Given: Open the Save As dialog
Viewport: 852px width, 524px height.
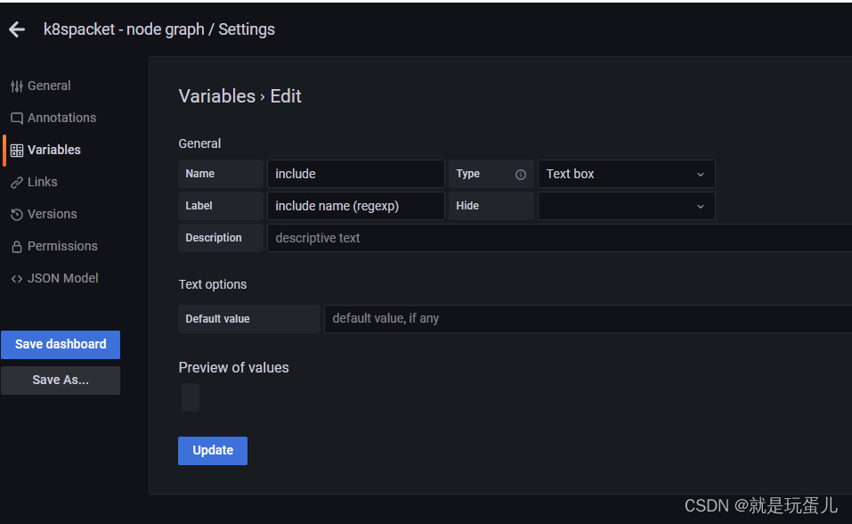Looking at the screenshot, I should point(60,380).
